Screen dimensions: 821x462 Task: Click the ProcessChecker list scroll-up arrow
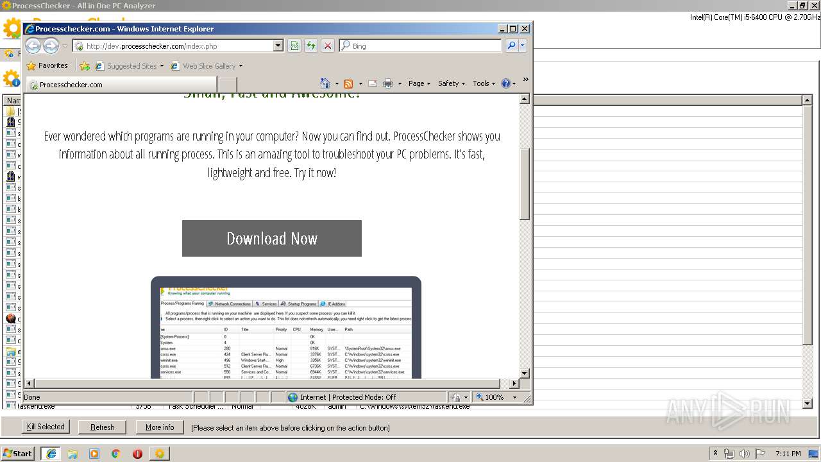(808, 100)
